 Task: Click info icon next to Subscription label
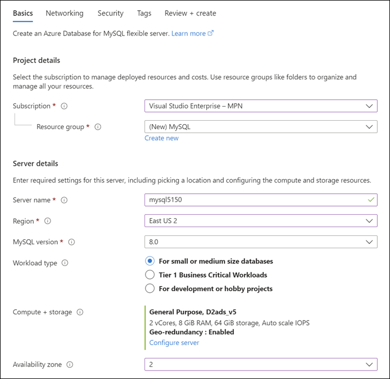(64, 106)
